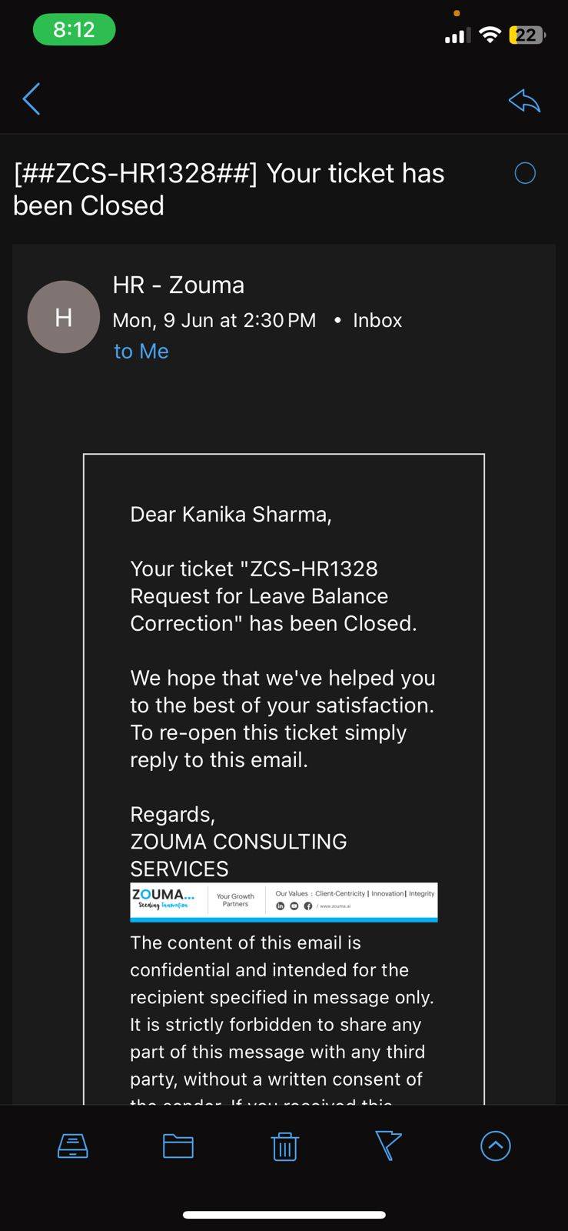Screen dimensions: 568x1231
Task: Toggle the unread circle next to subject
Action: [x=525, y=173]
